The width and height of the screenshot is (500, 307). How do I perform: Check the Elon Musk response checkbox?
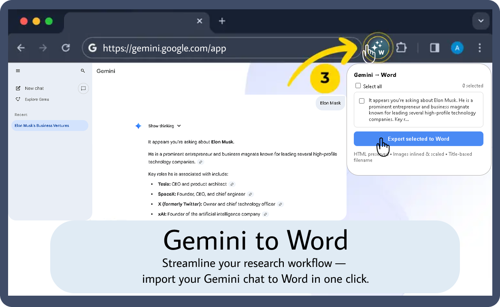362,101
